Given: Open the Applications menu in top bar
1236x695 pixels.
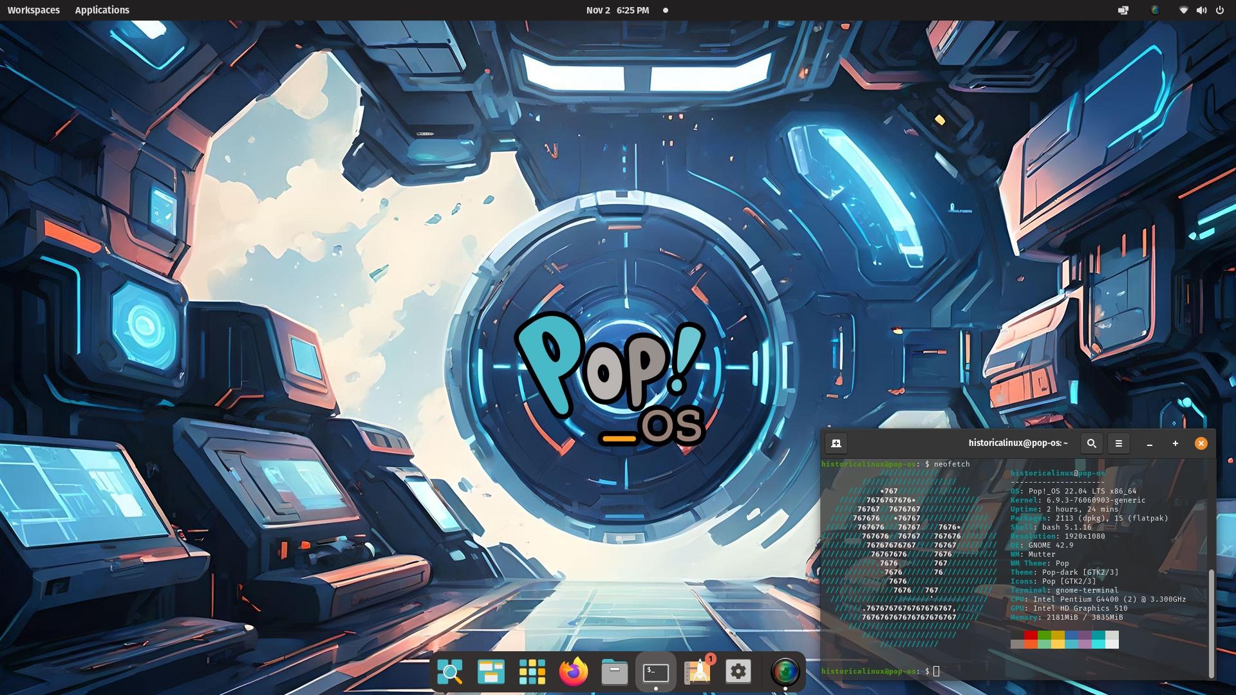Looking at the screenshot, I should click(x=102, y=10).
